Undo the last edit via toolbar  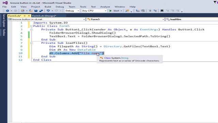(48, 11)
